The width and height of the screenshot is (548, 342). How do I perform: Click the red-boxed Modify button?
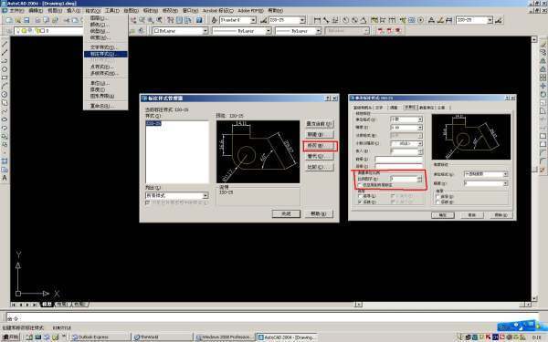point(320,146)
